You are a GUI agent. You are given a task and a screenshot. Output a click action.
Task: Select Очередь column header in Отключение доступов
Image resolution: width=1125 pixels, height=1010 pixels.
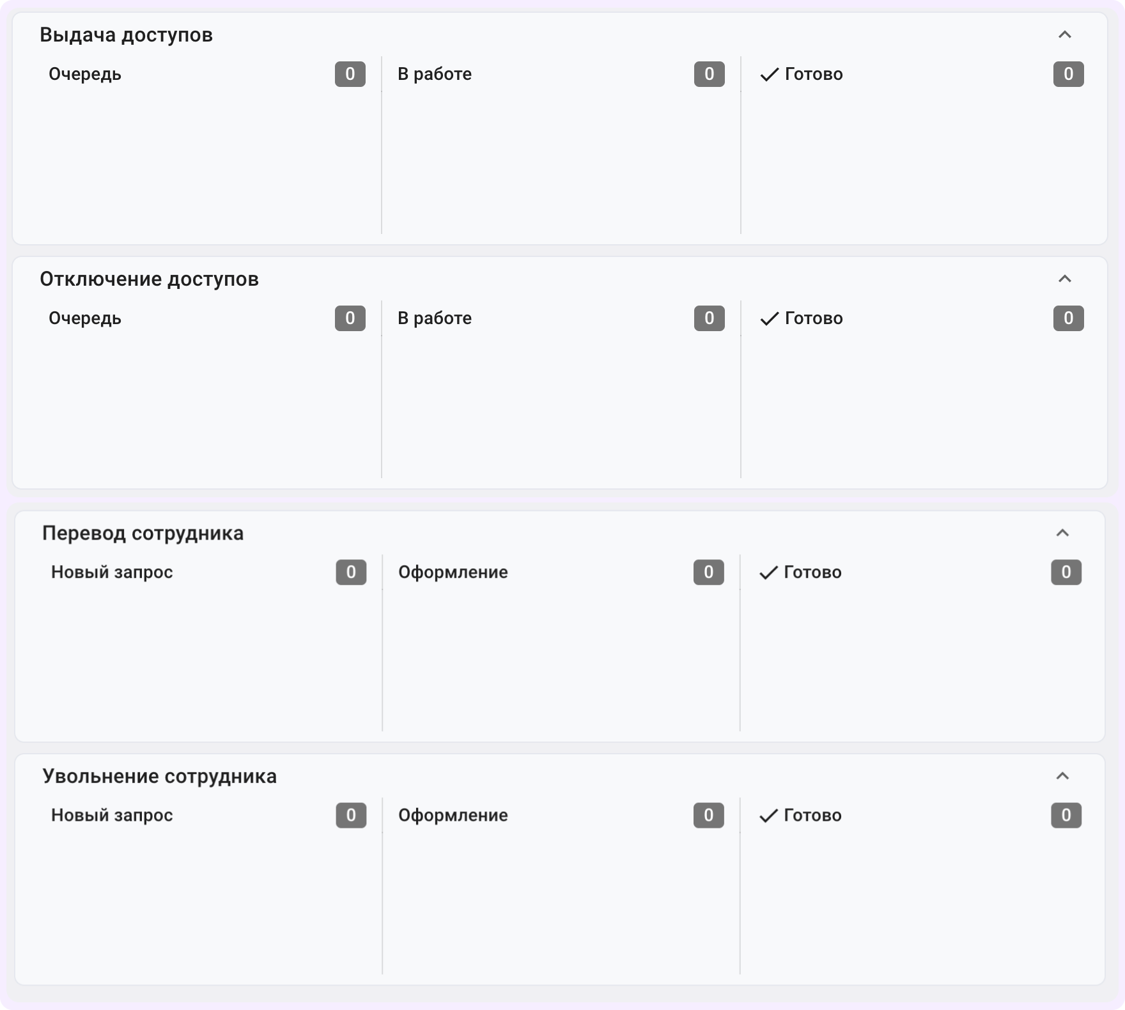85,318
